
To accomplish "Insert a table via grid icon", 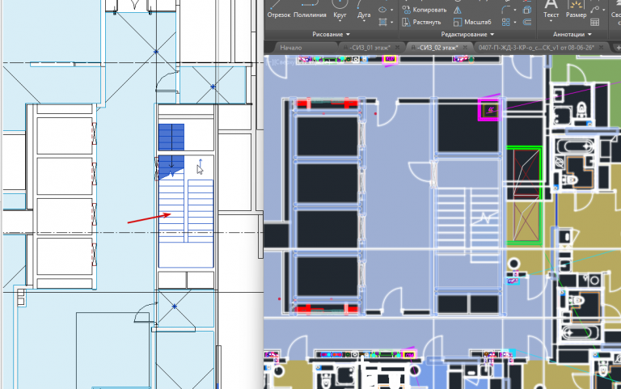I will click(x=594, y=22).
